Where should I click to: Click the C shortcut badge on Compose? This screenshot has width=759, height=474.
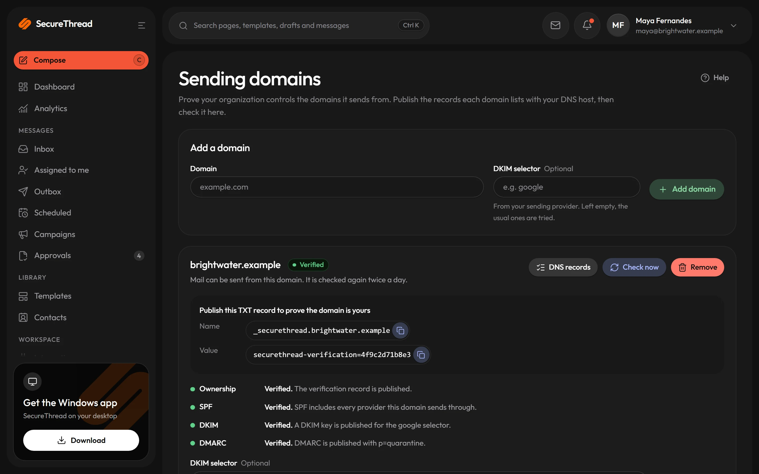pos(139,60)
